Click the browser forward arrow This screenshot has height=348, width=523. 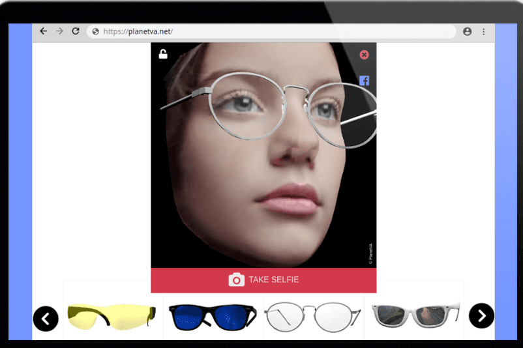pyautogui.click(x=59, y=31)
